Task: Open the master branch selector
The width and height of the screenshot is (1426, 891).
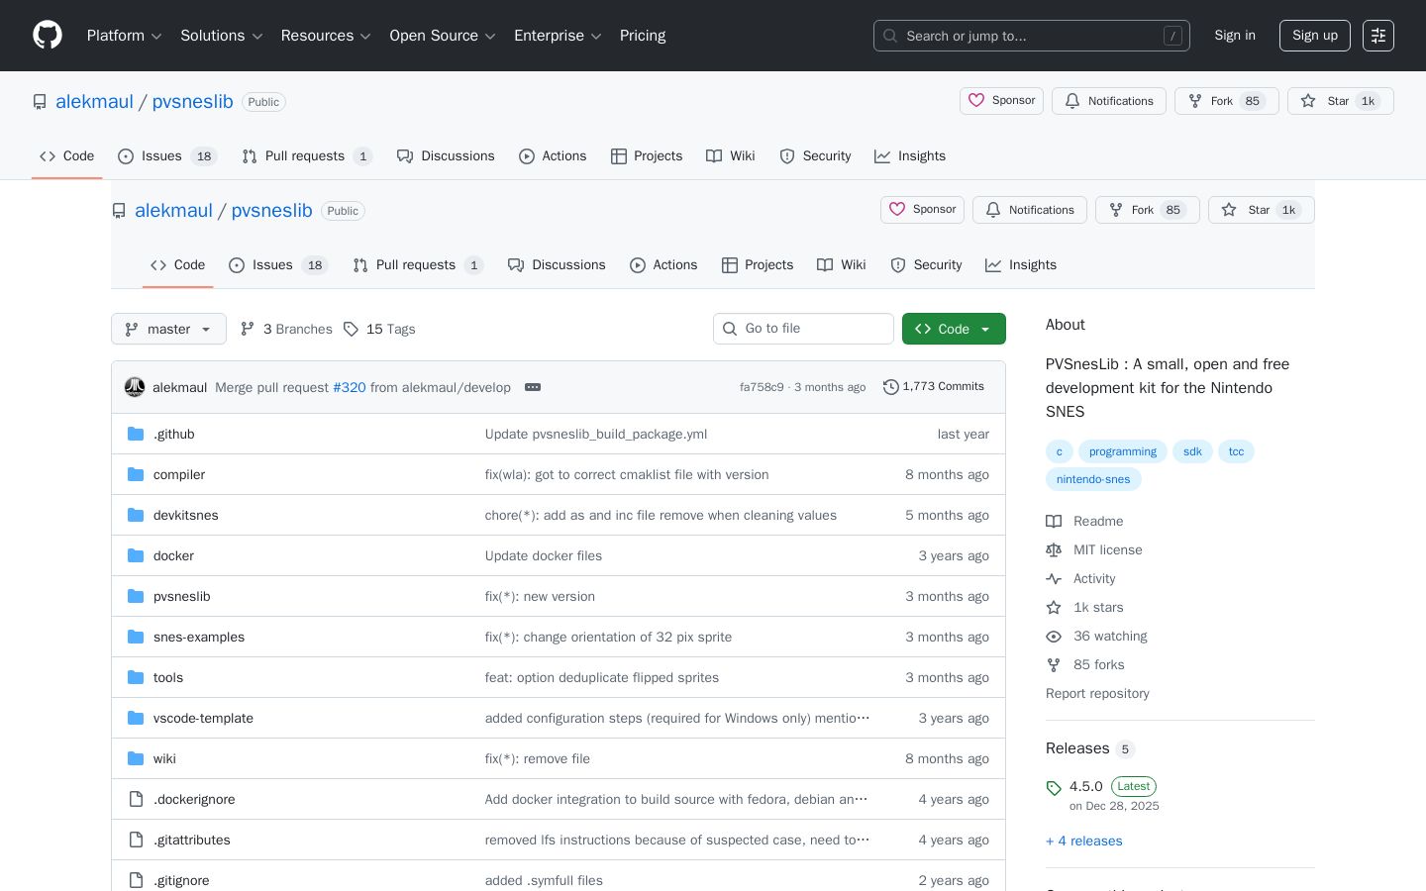Action: 168,329
